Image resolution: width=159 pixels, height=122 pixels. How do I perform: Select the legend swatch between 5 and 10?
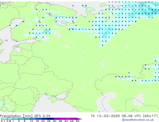pyautogui.click(x=27, y=119)
